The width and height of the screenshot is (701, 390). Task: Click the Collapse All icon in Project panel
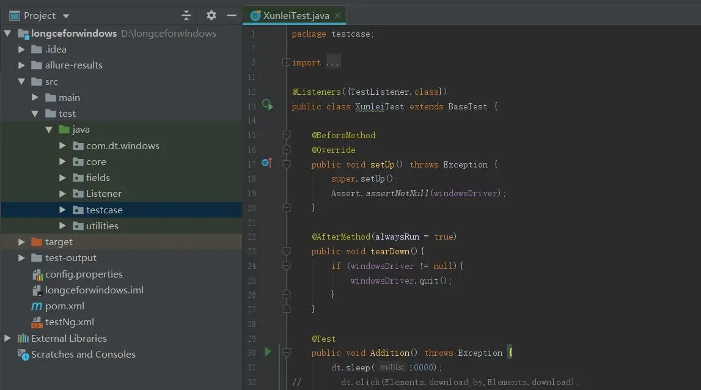[x=186, y=16]
